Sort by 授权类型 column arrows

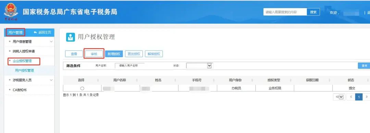pos(291,80)
